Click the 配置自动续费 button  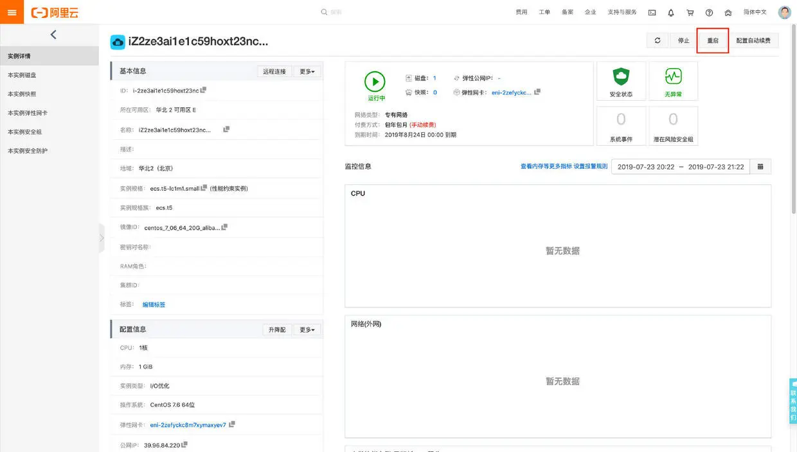click(x=753, y=40)
